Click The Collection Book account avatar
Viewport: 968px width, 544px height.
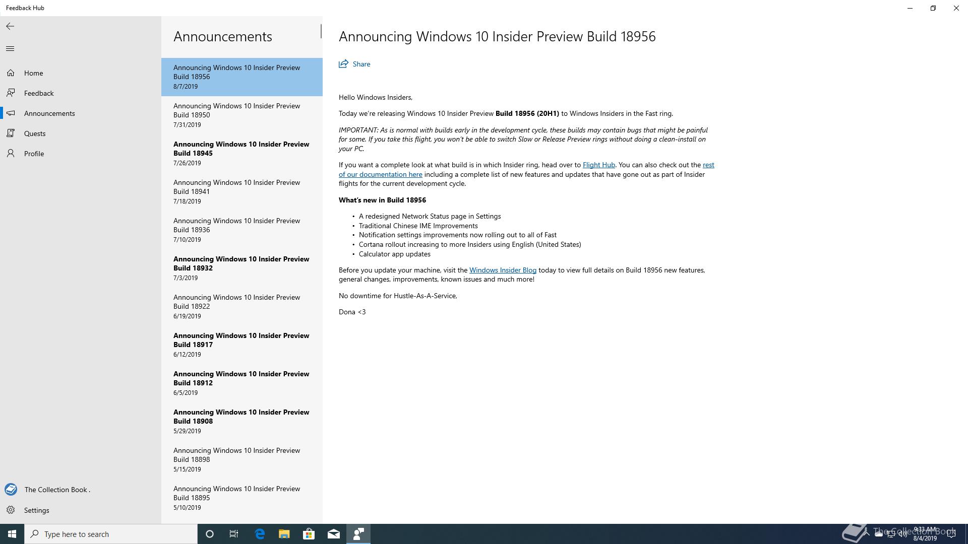pos(11,490)
